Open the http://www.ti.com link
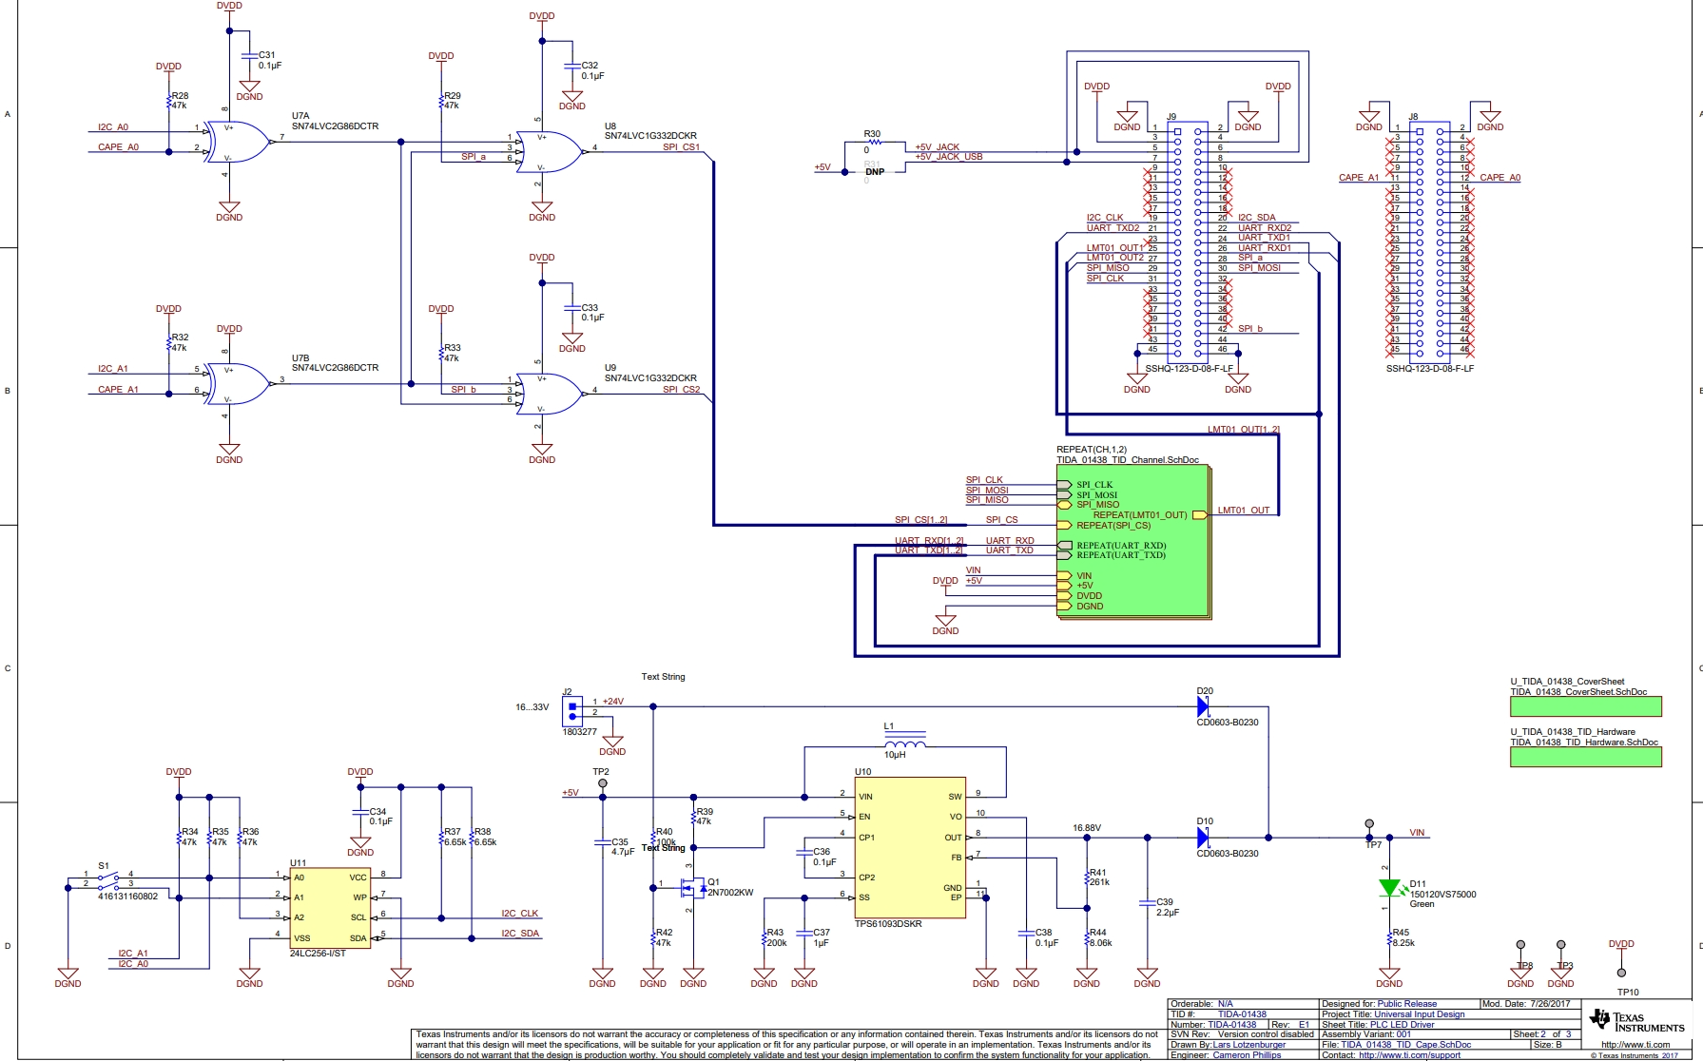The height and width of the screenshot is (1061, 1703). 1635,1044
